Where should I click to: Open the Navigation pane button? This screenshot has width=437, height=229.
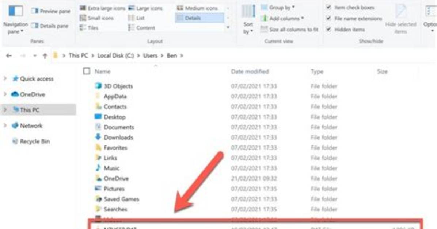pyautogui.click(x=15, y=19)
